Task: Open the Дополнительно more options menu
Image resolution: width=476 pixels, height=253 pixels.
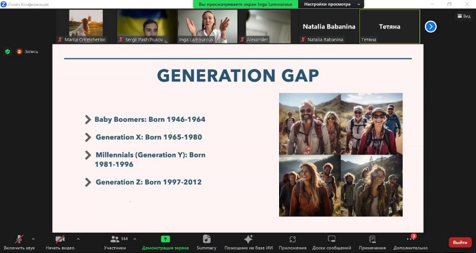Action: click(410, 239)
